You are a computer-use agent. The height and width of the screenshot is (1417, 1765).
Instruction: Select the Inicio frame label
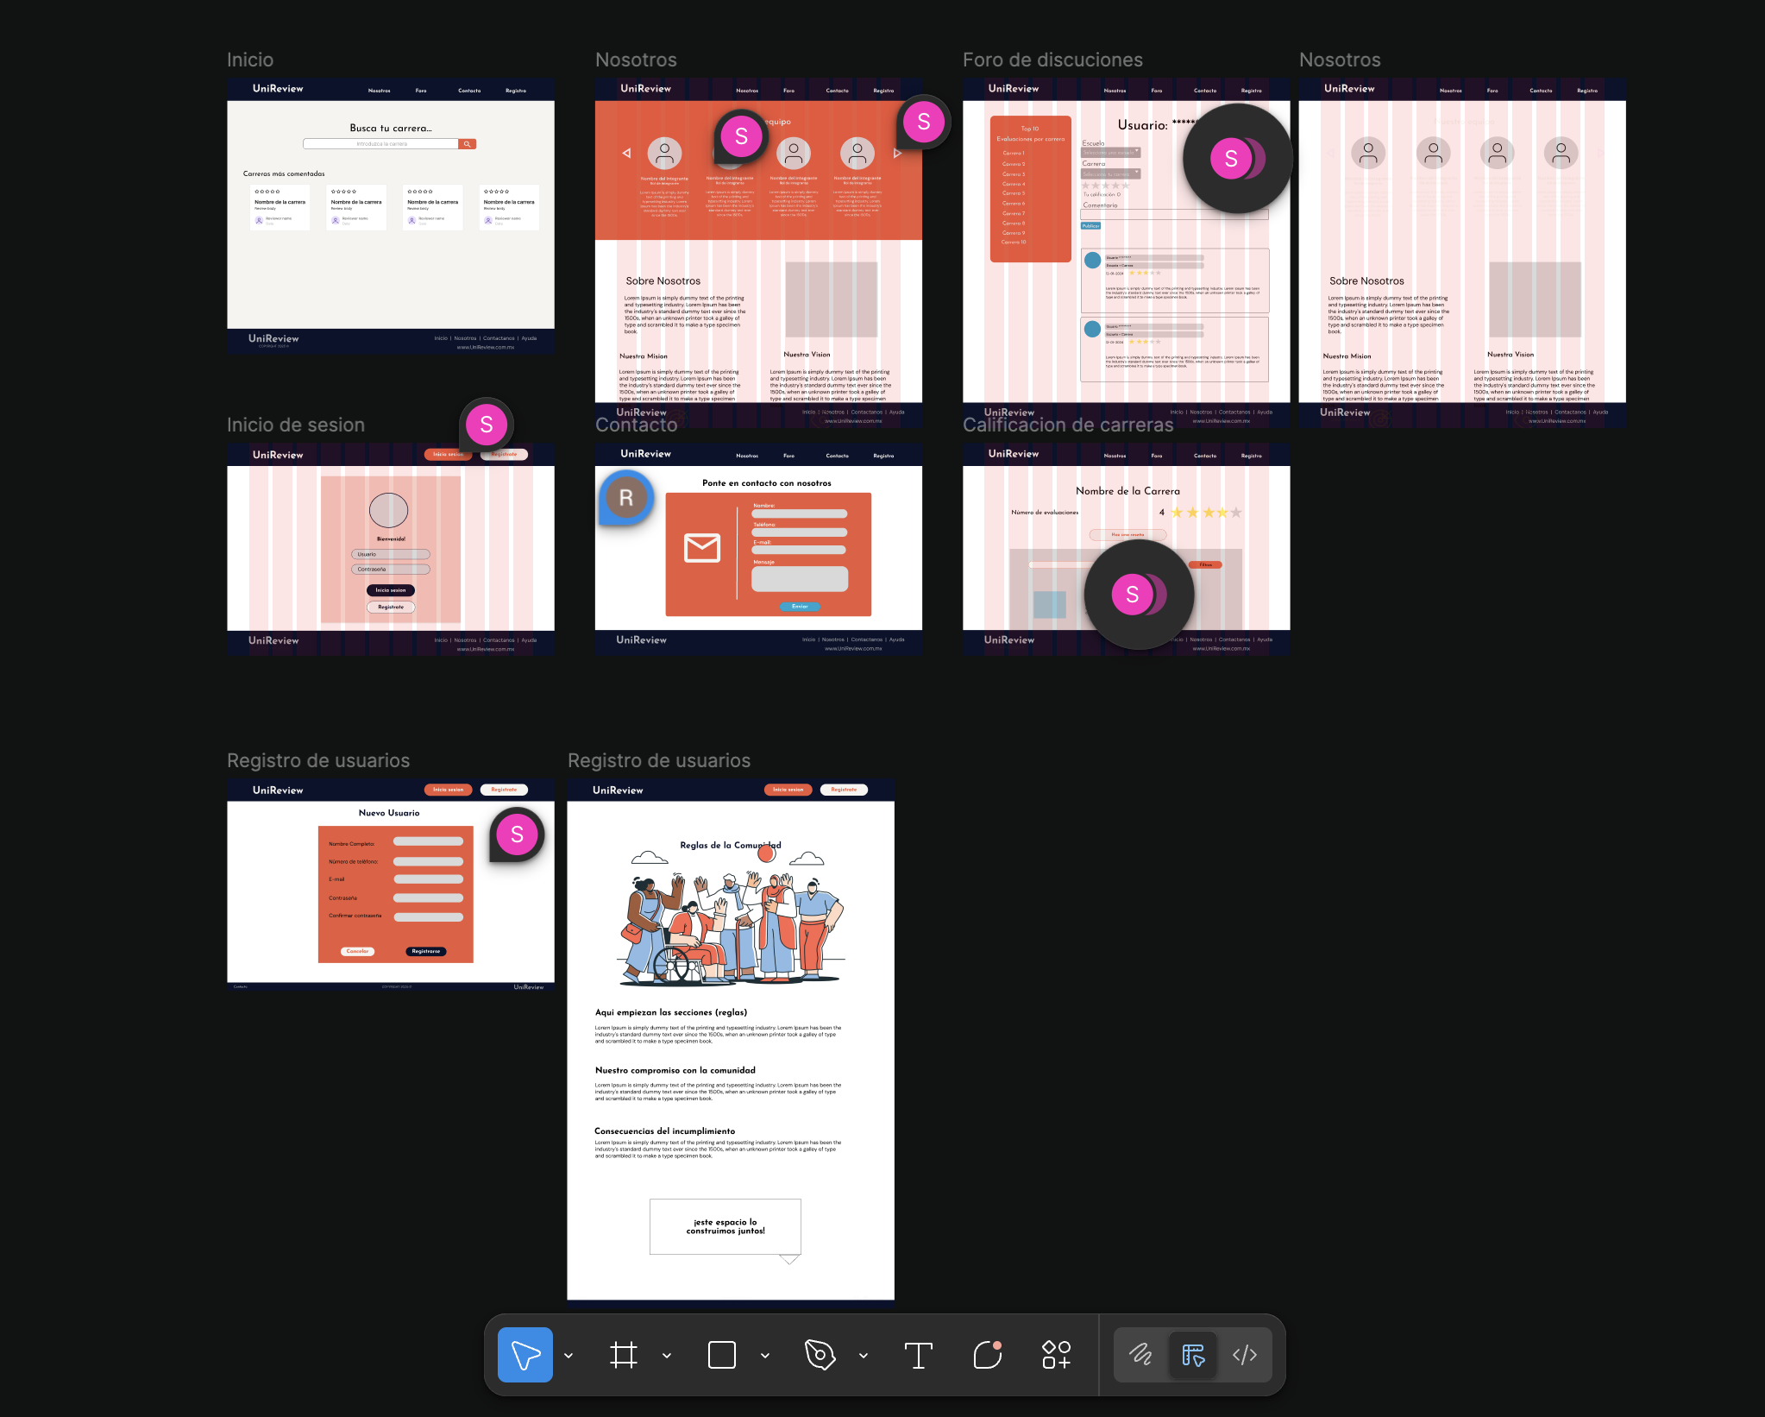250,60
